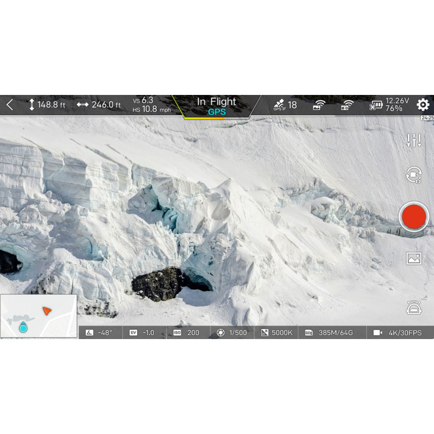Tap the orange drone arrow on map
This screenshot has width=434, height=434.
[47, 310]
